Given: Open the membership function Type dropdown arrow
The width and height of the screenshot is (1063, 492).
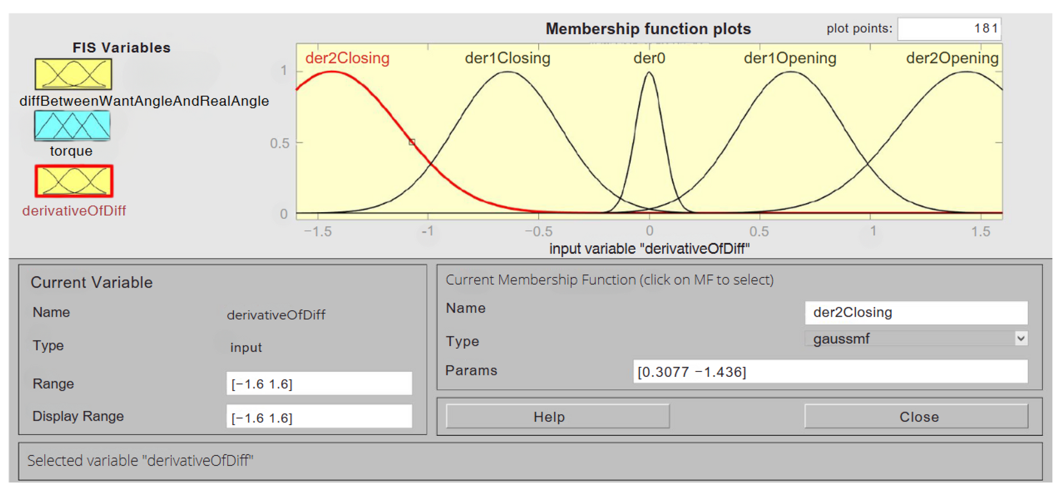Looking at the screenshot, I should click(x=1020, y=338).
